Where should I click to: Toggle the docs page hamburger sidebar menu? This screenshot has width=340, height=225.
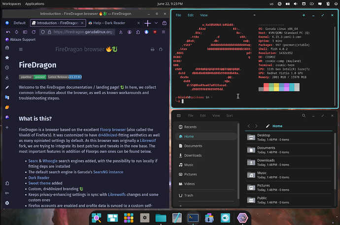(x=21, y=49)
